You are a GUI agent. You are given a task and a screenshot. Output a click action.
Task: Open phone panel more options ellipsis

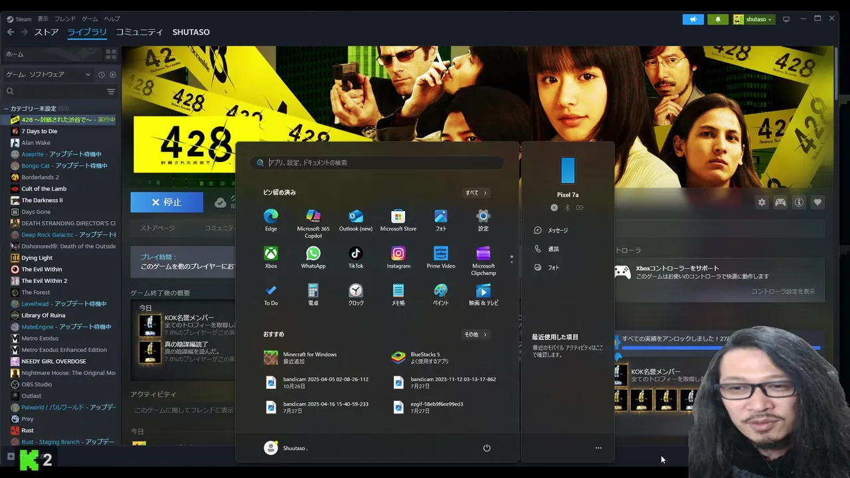pyautogui.click(x=598, y=448)
